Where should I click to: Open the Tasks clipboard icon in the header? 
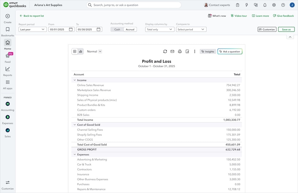(x=237, y=5)
